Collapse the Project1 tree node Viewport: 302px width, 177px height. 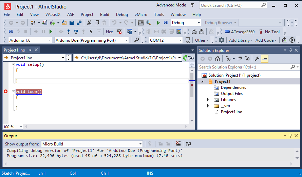[x=202, y=81]
